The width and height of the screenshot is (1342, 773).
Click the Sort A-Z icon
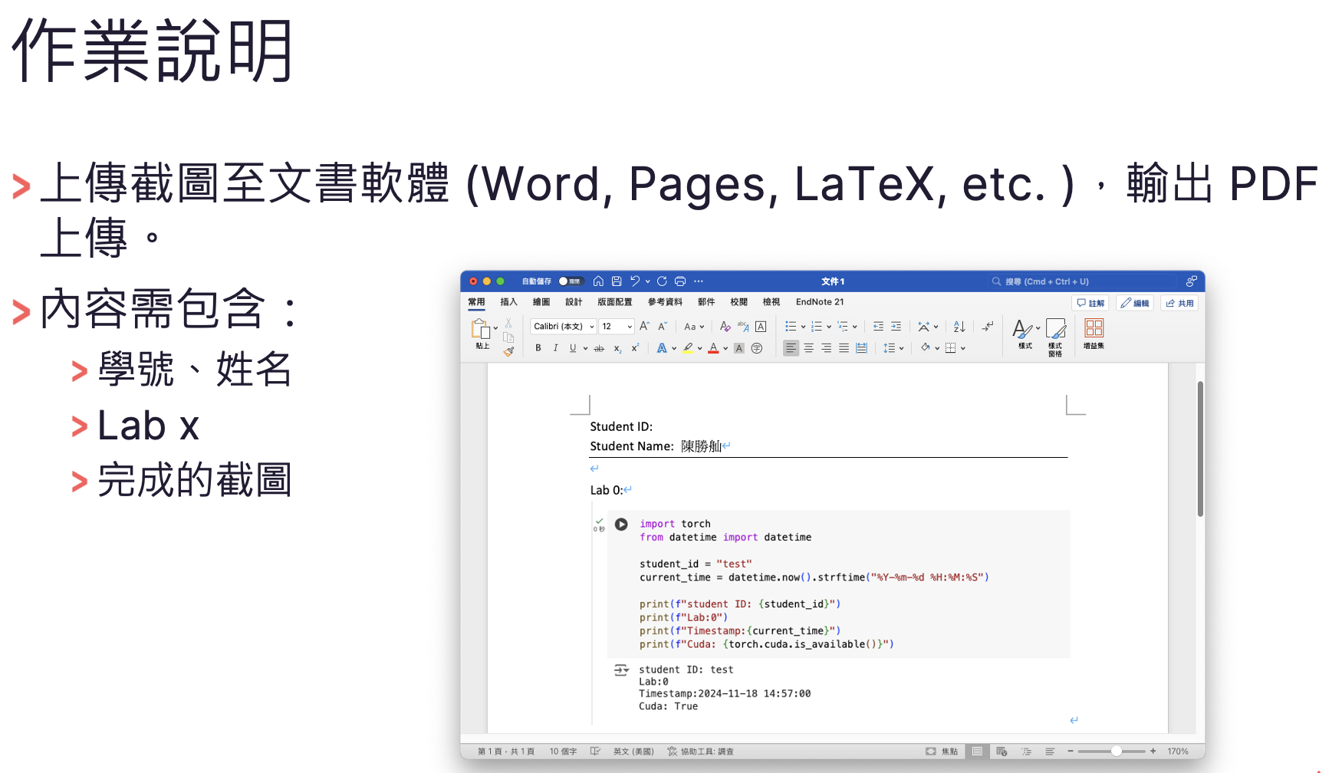[x=959, y=327]
